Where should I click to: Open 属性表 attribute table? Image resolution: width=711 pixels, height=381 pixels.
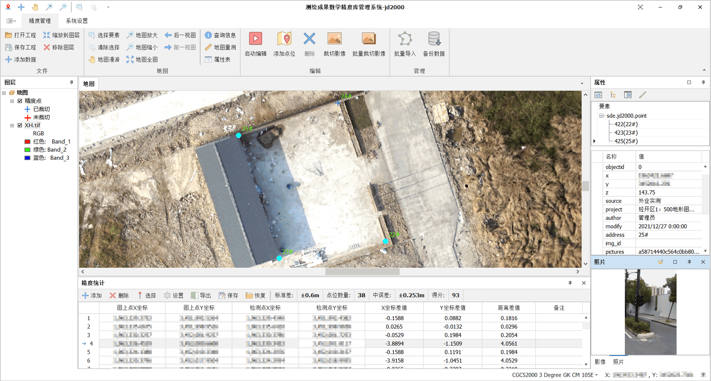click(x=217, y=60)
